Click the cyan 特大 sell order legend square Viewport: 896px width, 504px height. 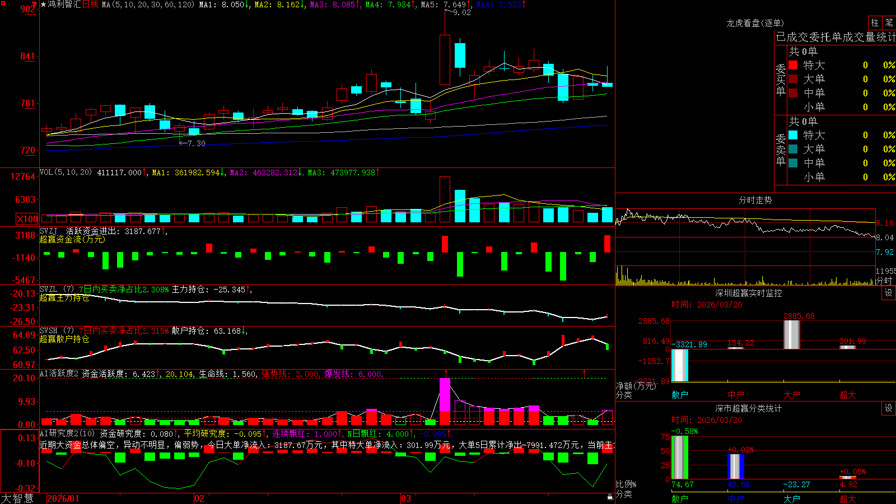793,135
